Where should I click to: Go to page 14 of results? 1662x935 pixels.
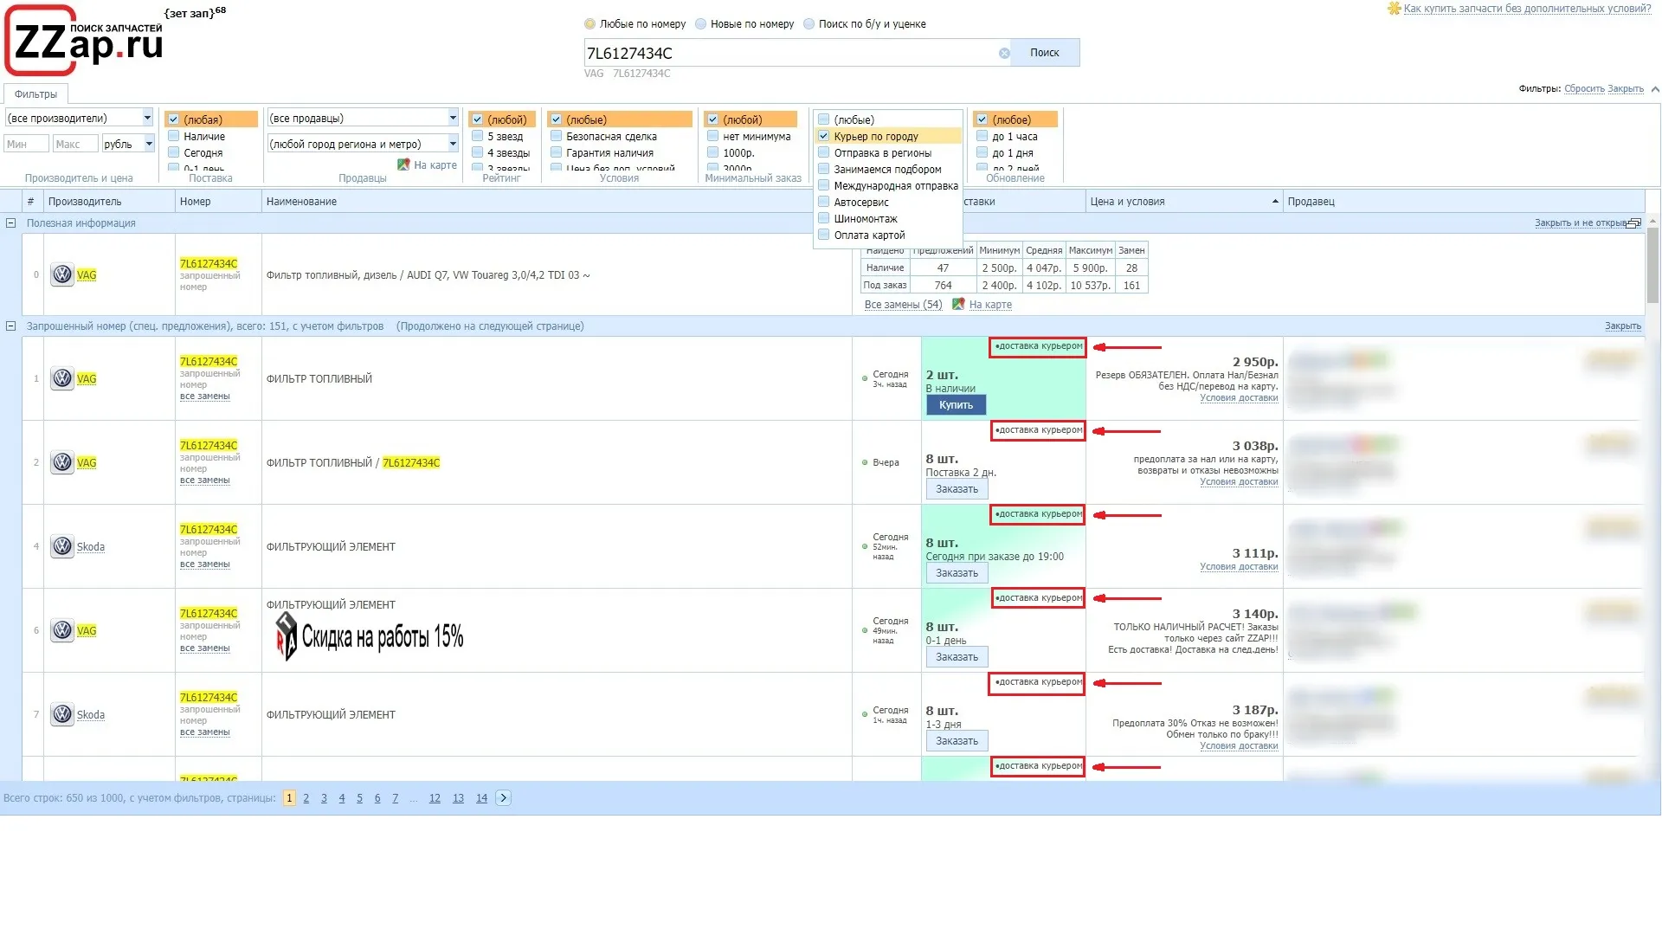point(481,798)
